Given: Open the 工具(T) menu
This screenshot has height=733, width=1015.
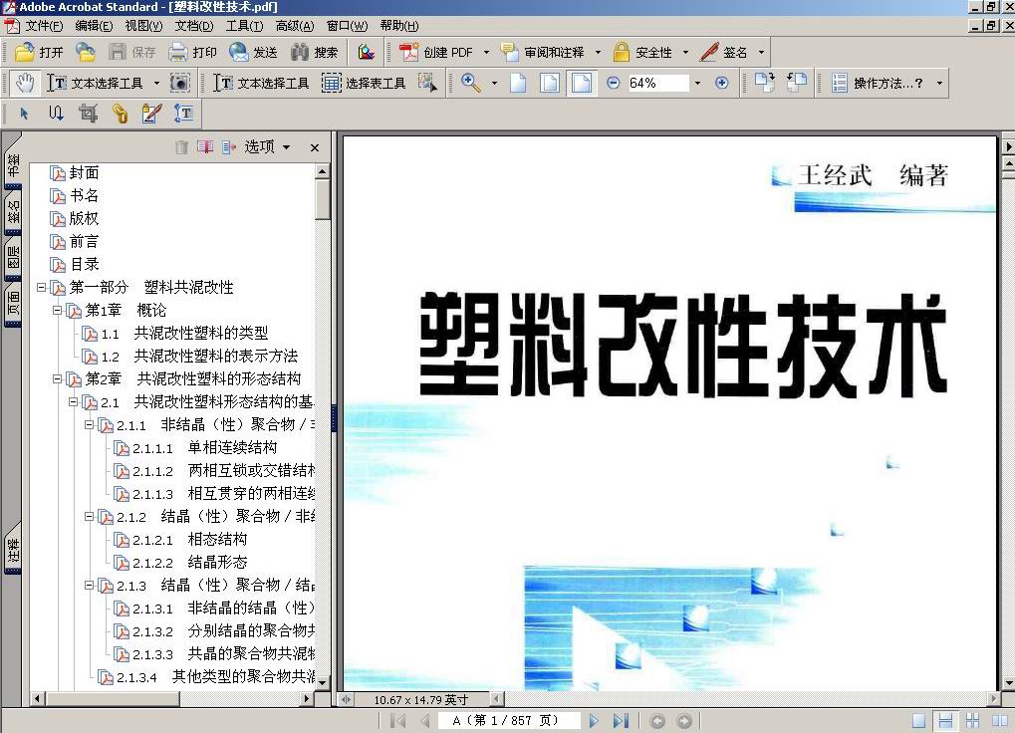Looking at the screenshot, I should [x=244, y=26].
